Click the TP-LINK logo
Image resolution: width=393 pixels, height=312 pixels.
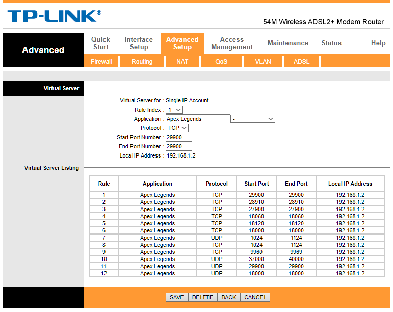[54, 16]
